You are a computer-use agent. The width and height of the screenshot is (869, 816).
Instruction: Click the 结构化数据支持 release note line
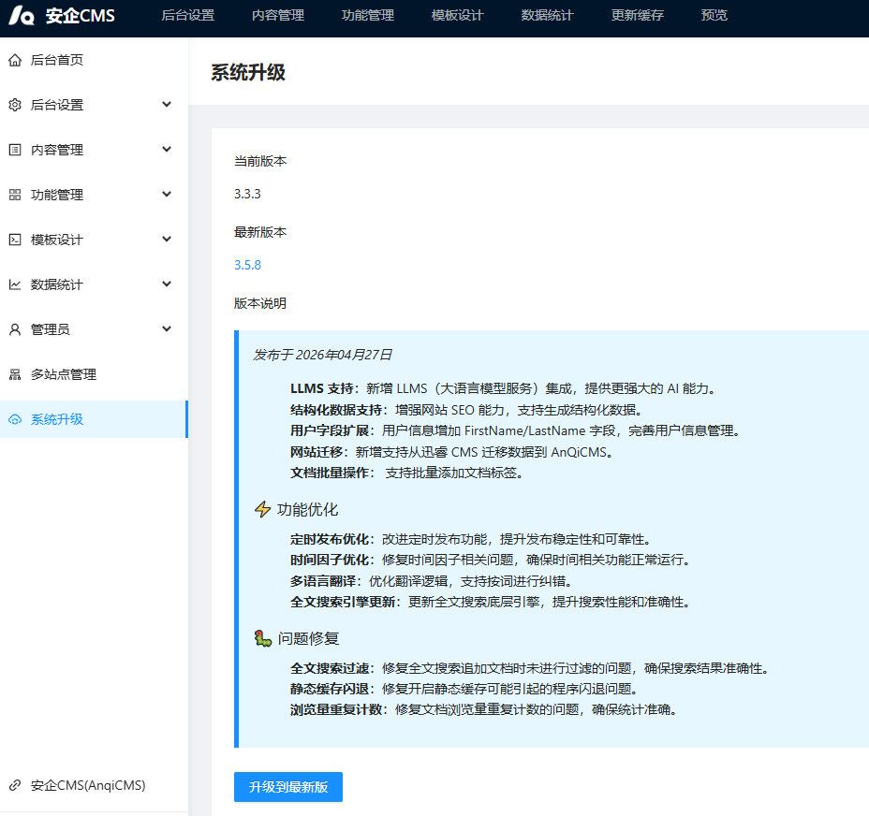[467, 410]
